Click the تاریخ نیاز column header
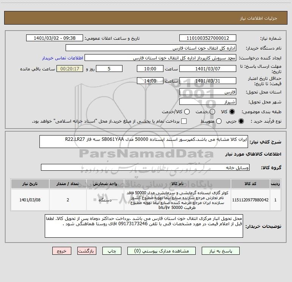 click(30, 184)
